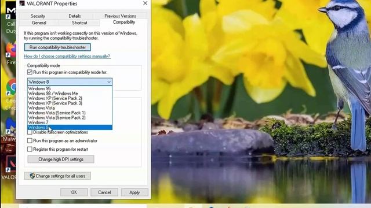Select plain Windows Vista option
Image resolution: width=371 pixels, height=208 pixels.
70,108
